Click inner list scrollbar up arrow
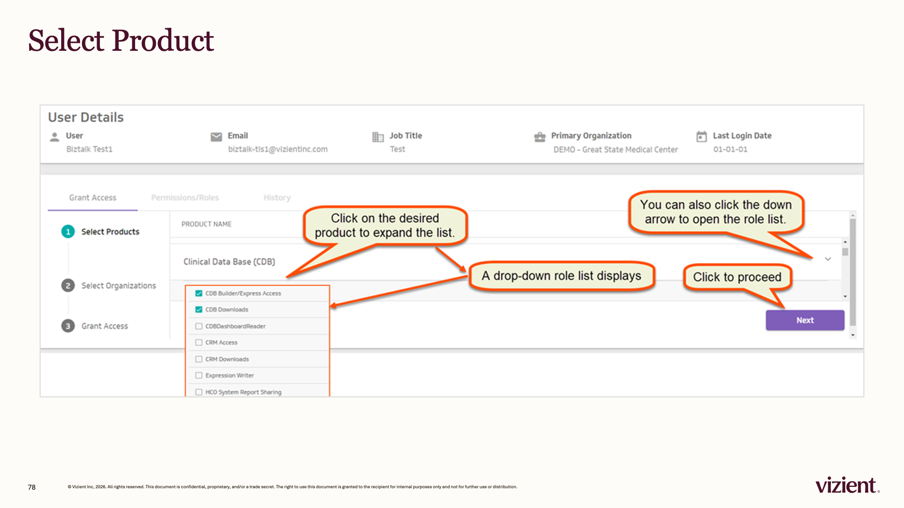The width and height of the screenshot is (904, 508). pos(845,242)
